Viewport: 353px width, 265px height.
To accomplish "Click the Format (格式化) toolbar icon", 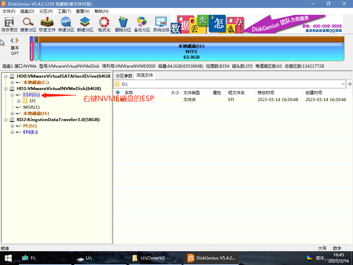I will (104, 24).
